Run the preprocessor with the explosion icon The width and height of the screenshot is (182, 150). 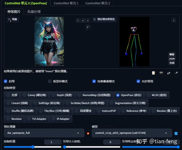click(88, 133)
